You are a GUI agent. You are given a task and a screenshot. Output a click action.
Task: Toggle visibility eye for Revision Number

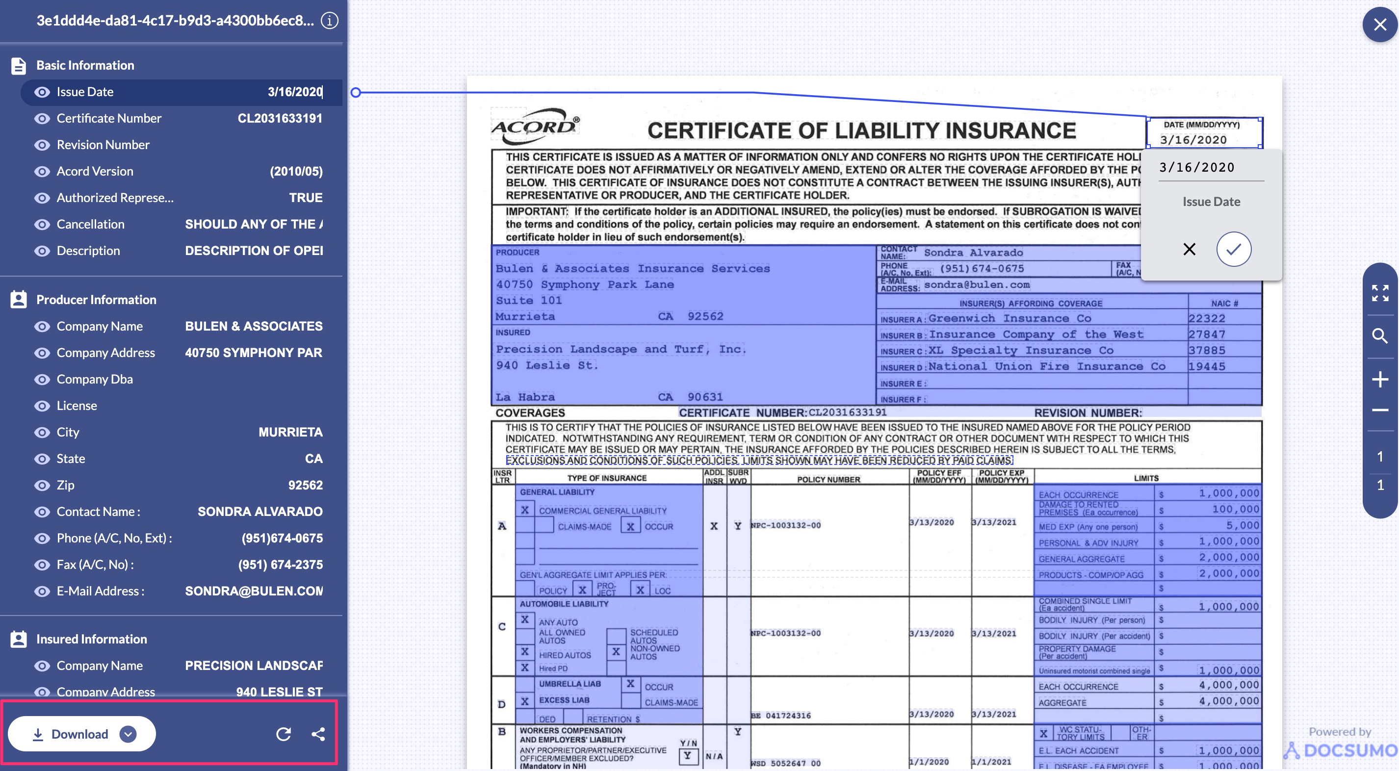tap(42, 145)
